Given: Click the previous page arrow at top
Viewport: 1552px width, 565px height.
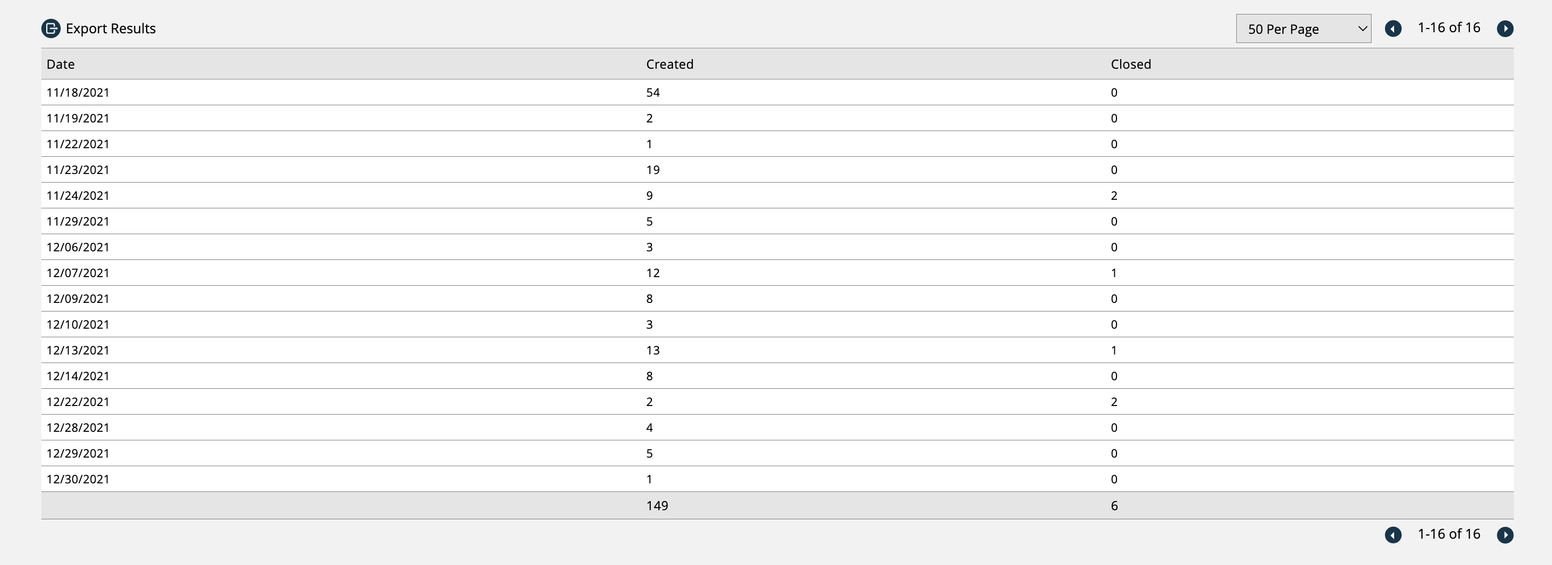Looking at the screenshot, I should pyautogui.click(x=1394, y=28).
